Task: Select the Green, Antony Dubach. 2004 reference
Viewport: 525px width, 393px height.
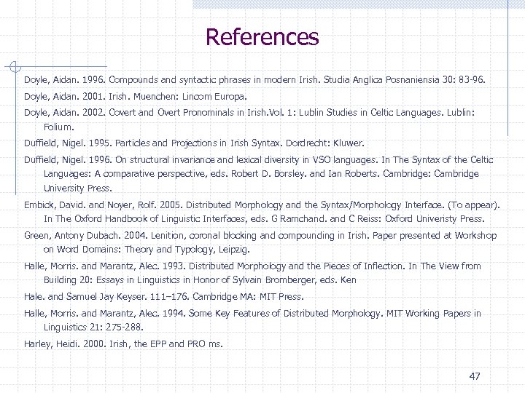Action: click(x=260, y=236)
